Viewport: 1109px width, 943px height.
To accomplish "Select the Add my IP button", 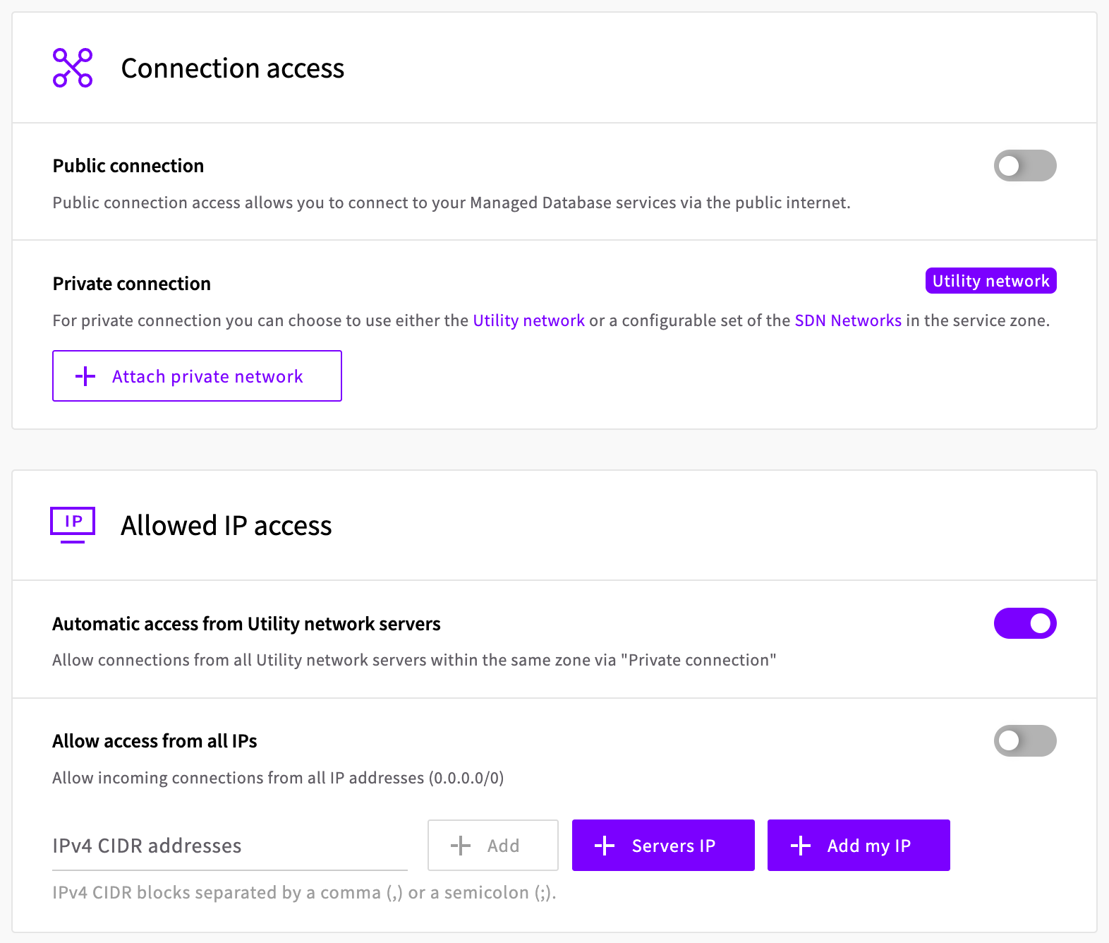I will coord(859,846).
